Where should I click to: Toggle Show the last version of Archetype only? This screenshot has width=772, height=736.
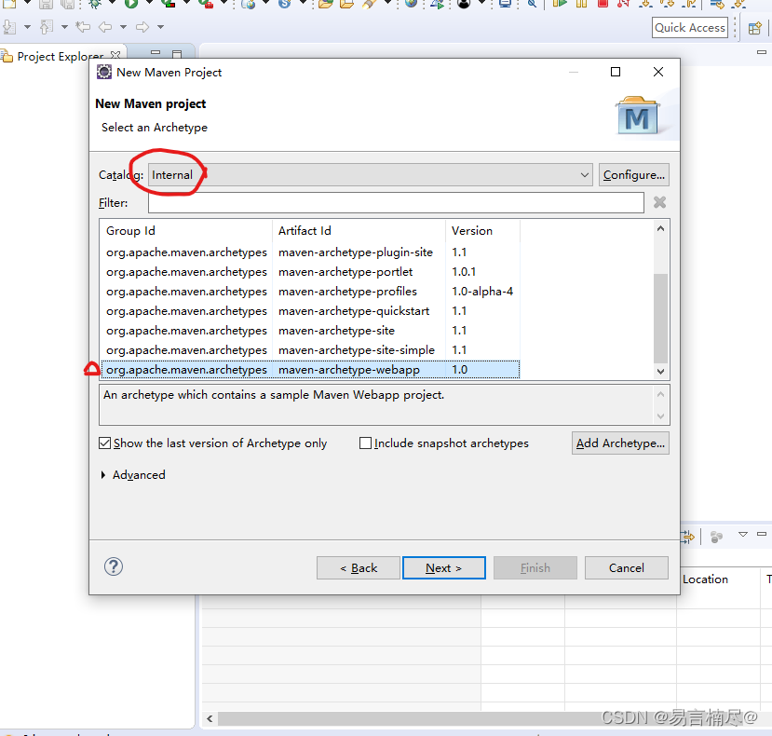[x=104, y=443]
